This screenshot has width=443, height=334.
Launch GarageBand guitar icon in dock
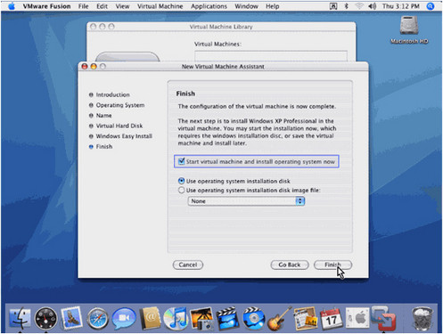coord(279,319)
